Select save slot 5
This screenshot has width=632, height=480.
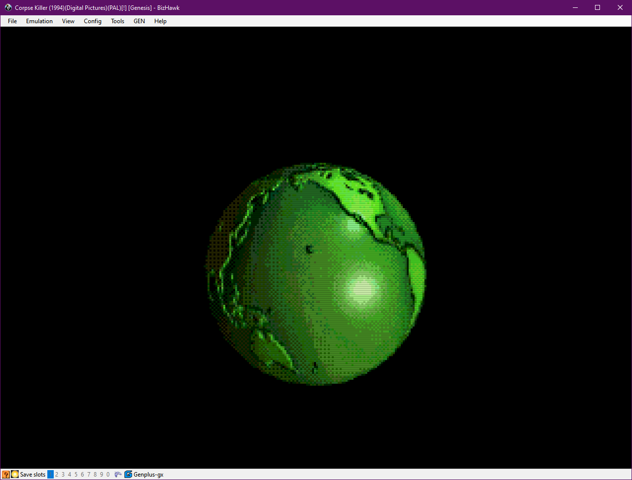pos(76,475)
